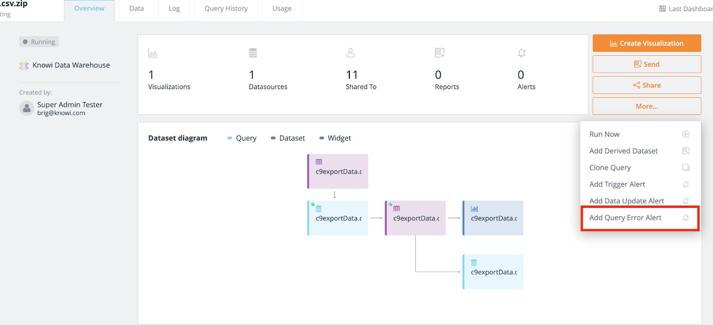Choose Clone Query from the menu

[x=640, y=168]
